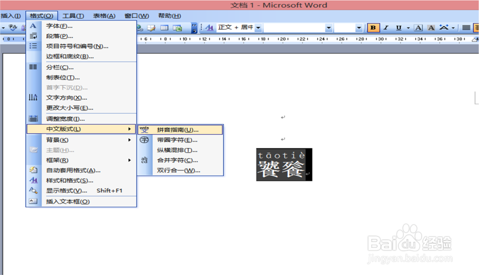479x275 pixels.
Task: Expand the 中文版式(L) submenu arrow
Action: point(129,129)
